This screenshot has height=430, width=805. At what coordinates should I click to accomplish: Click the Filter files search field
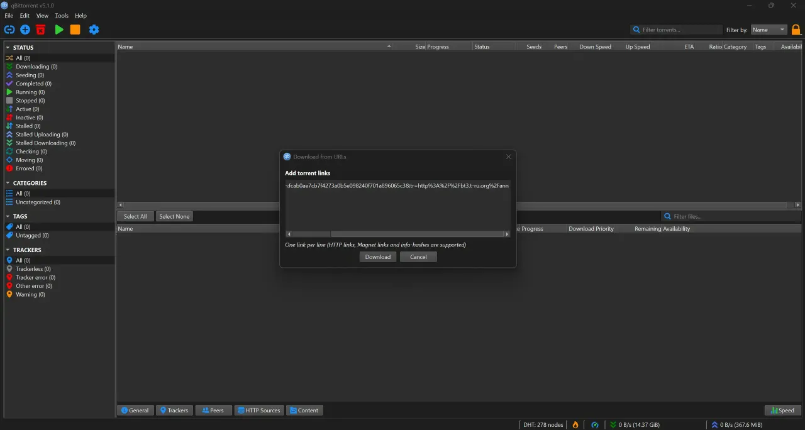point(731,216)
